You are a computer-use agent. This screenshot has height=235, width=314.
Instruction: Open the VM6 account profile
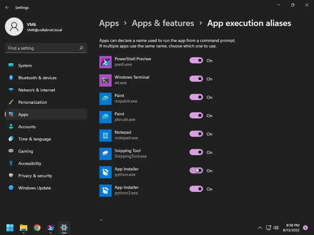click(x=34, y=27)
